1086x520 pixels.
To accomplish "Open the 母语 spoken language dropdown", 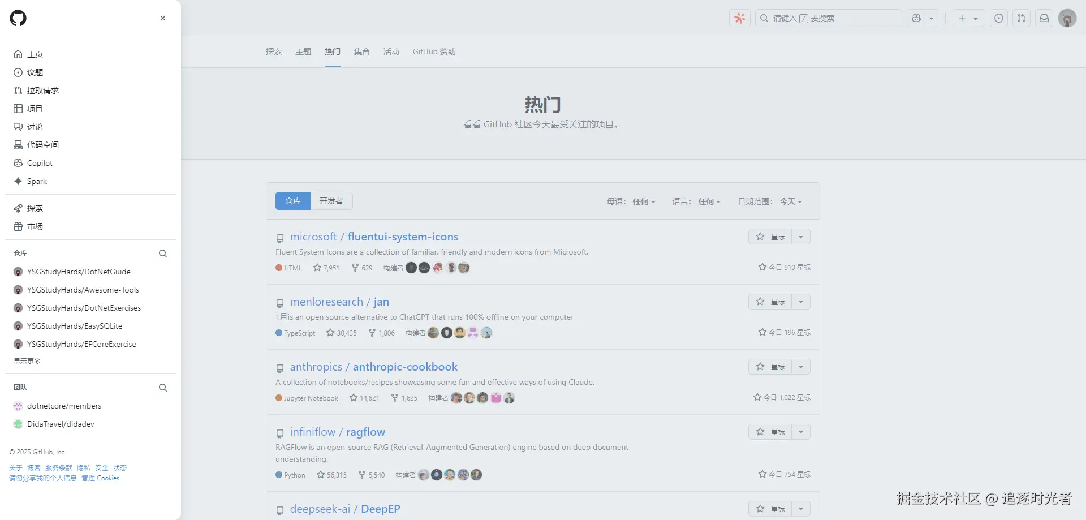I will pyautogui.click(x=631, y=201).
